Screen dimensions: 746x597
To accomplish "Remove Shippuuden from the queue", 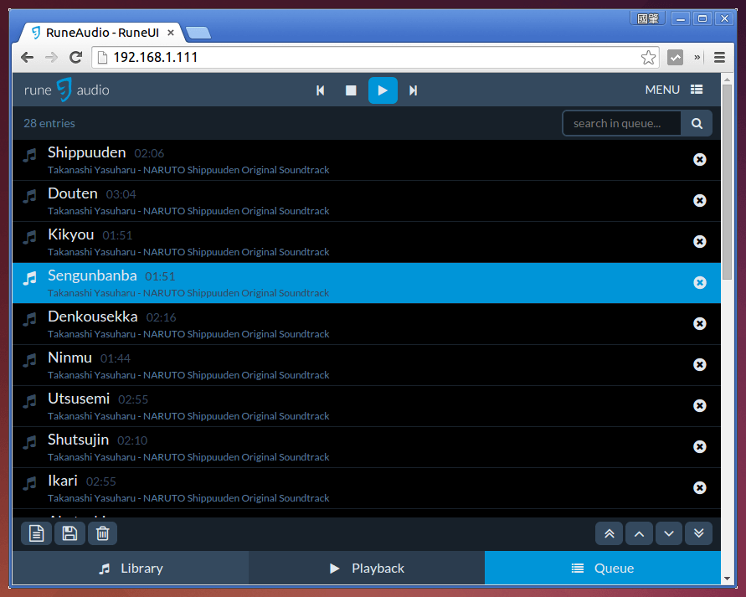I will click(700, 160).
